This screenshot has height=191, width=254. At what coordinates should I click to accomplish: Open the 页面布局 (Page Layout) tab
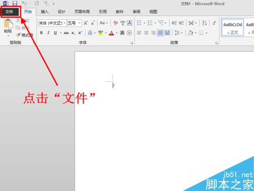pos(82,12)
